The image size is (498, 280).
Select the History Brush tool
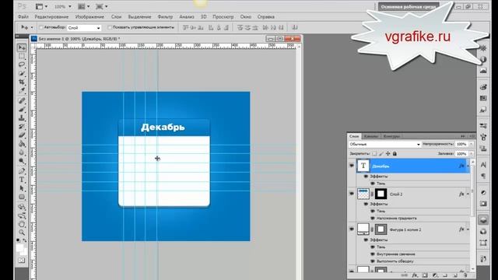point(22,127)
